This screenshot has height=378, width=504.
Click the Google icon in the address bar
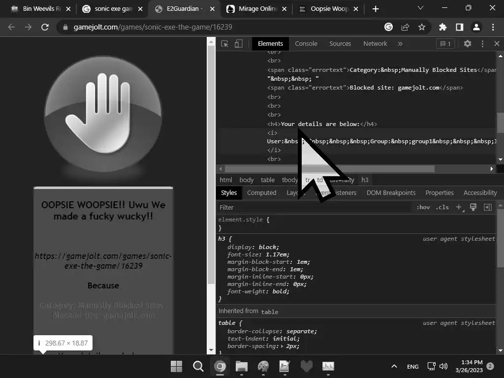pos(388,27)
